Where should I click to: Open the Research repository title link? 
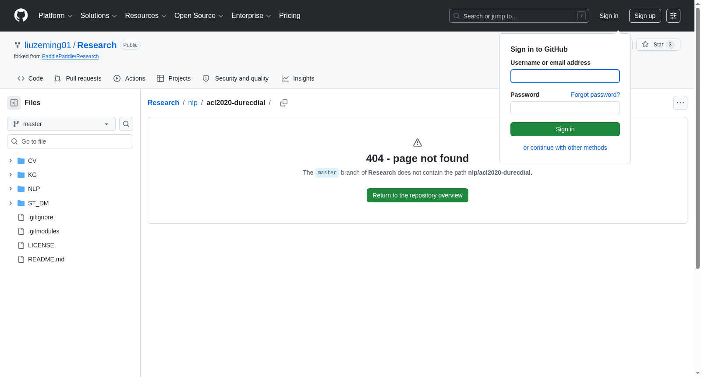[x=97, y=45]
